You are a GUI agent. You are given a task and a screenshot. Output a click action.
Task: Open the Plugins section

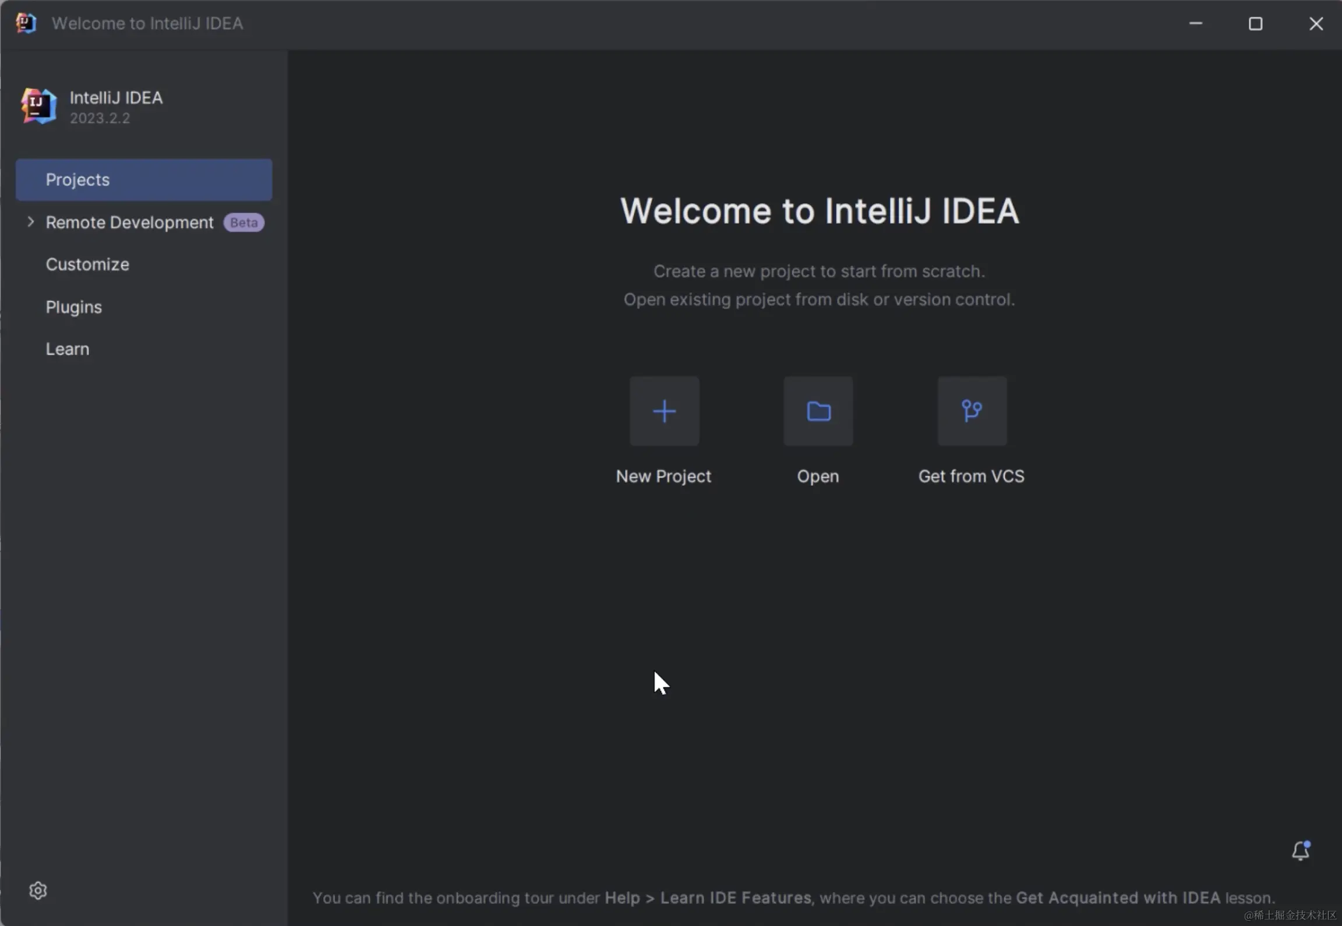74,307
